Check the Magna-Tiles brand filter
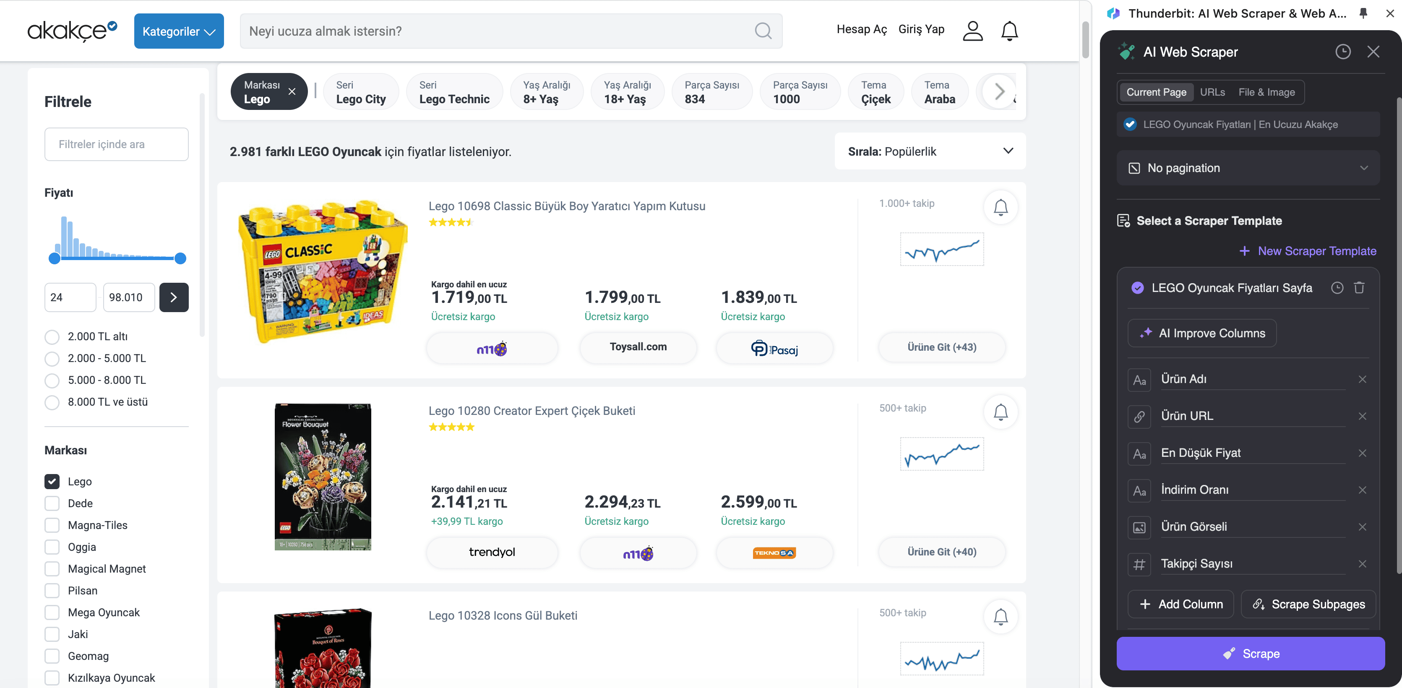Screen dimensions: 1402x688 (x=52, y=525)
